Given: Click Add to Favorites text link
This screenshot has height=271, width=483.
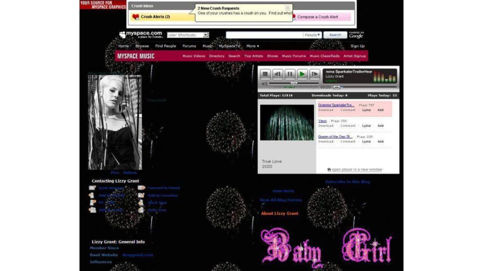Looking at the screenshot, I should pyautogui.click(x=163, y=195).
